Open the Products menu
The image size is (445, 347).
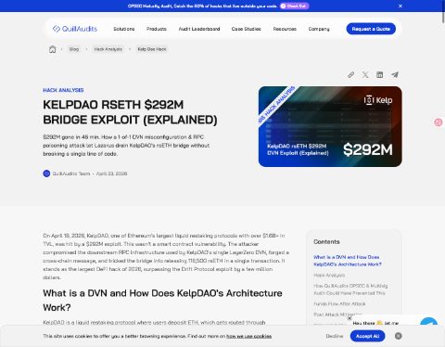pos(157,29)
